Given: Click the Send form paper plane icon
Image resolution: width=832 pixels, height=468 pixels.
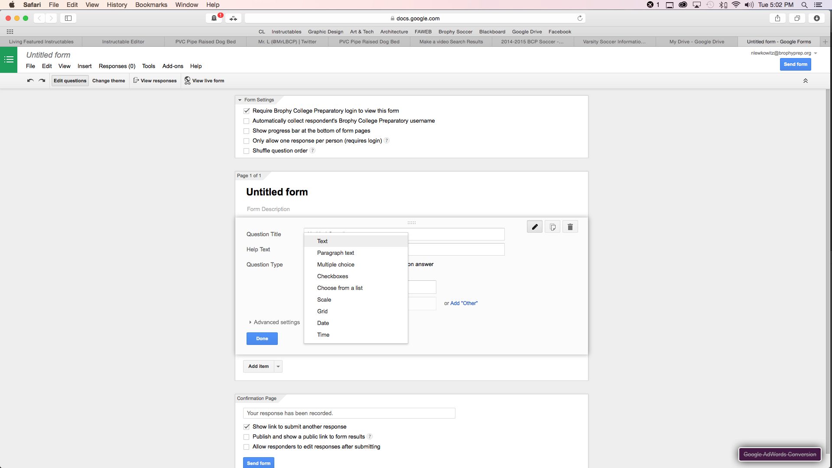Looking at the screenshot, I should click(x=796, y=64).
